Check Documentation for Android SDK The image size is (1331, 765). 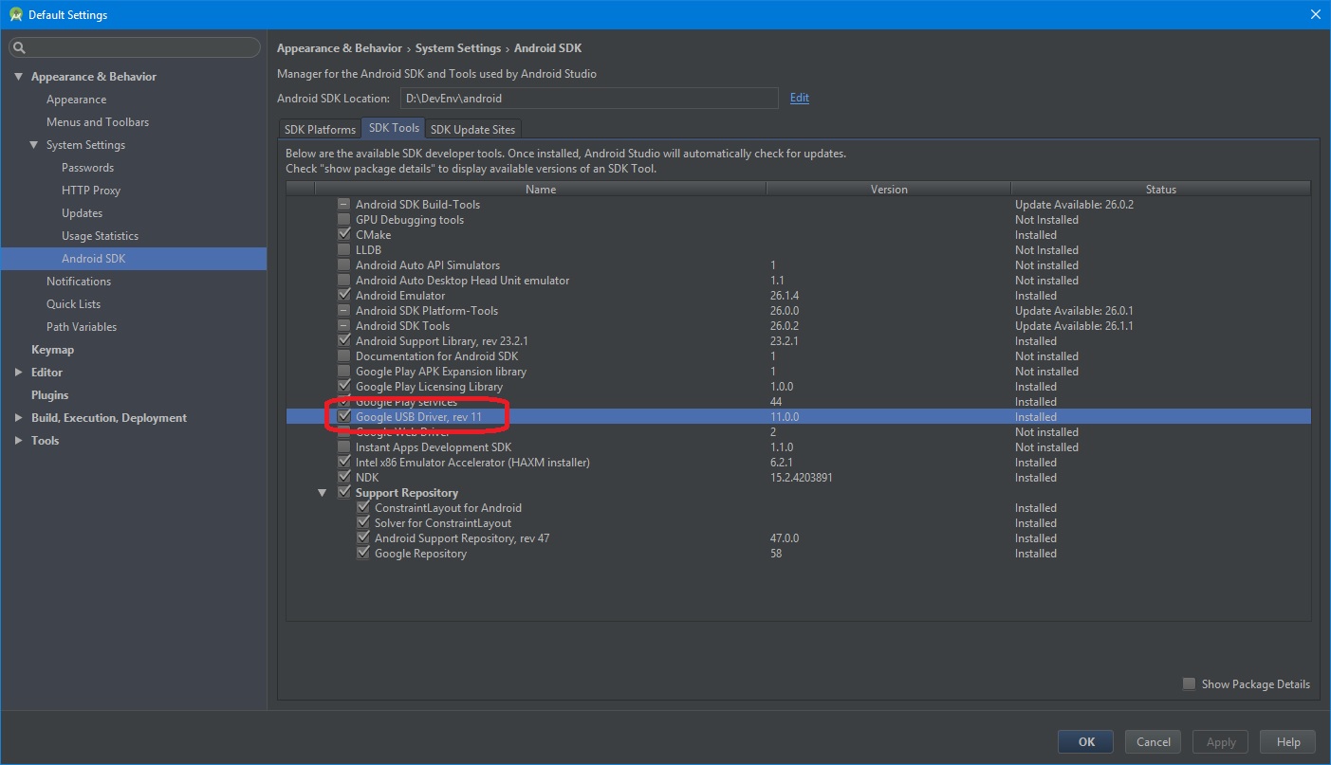click(x=344, y=356)
